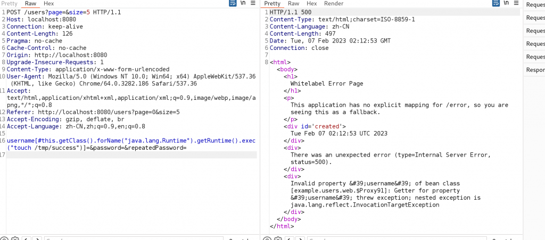Click the response Date header line
Viewport: 545px width, 240px height.
[330, 40]
